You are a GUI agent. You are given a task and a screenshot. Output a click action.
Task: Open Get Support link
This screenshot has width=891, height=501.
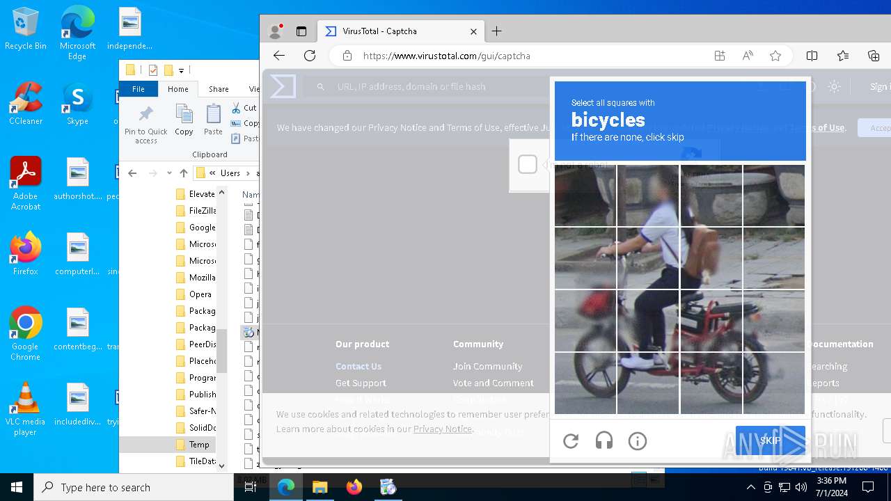coord(361,383)
